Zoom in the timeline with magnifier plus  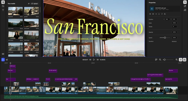[176, 60]
